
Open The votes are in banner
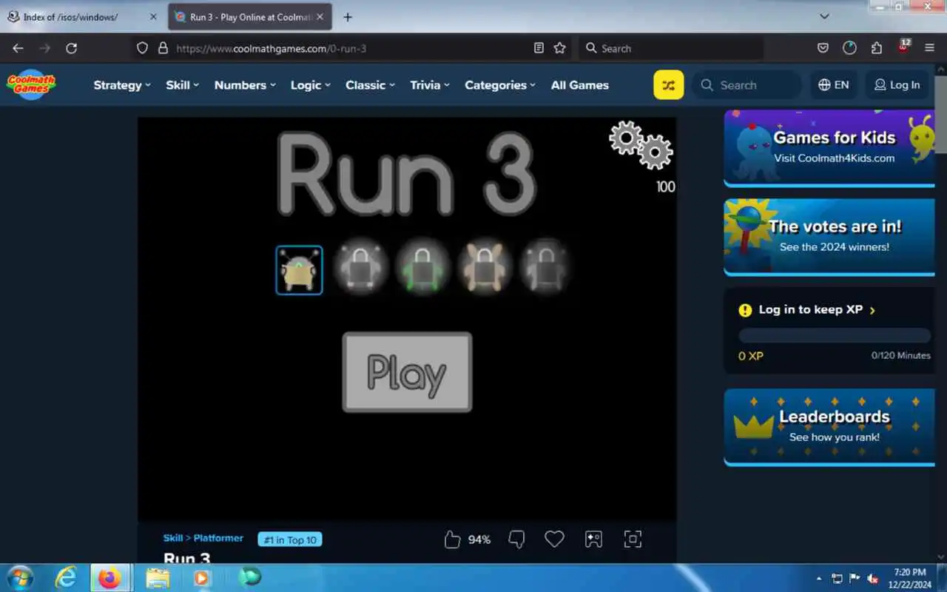point(829,237)
